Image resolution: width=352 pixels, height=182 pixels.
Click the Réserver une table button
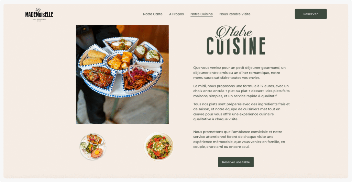(x=236, y=162)
